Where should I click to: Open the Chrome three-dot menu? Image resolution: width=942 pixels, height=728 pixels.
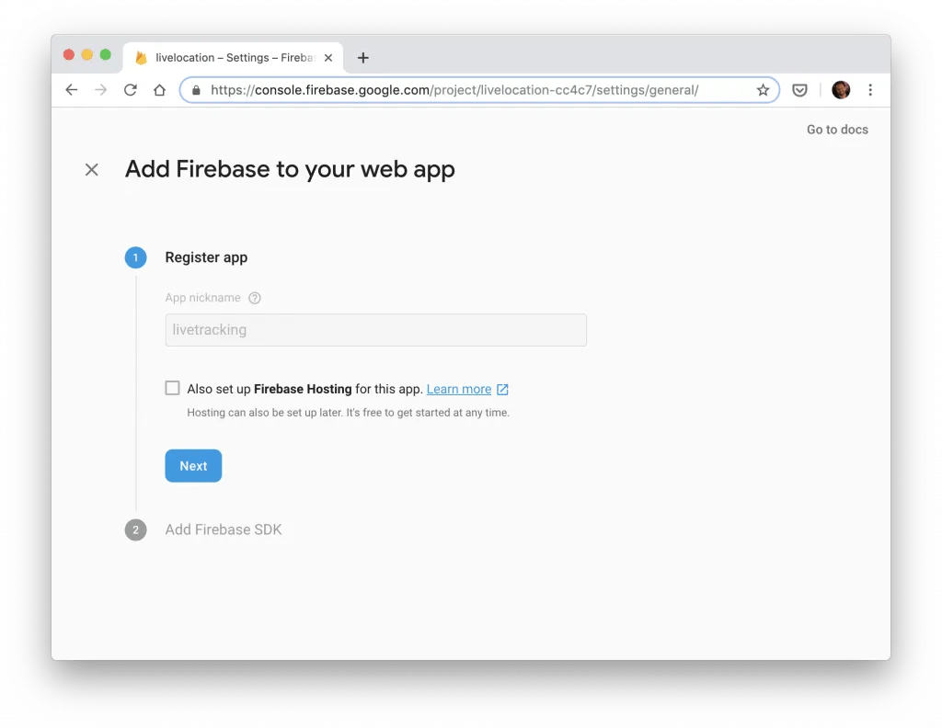[870, 89]
